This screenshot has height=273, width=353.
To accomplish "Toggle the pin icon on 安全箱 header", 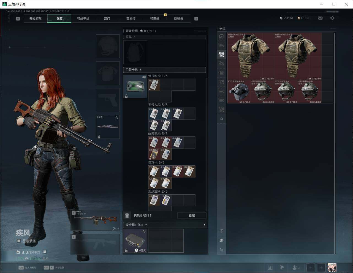I will point(204,225).
